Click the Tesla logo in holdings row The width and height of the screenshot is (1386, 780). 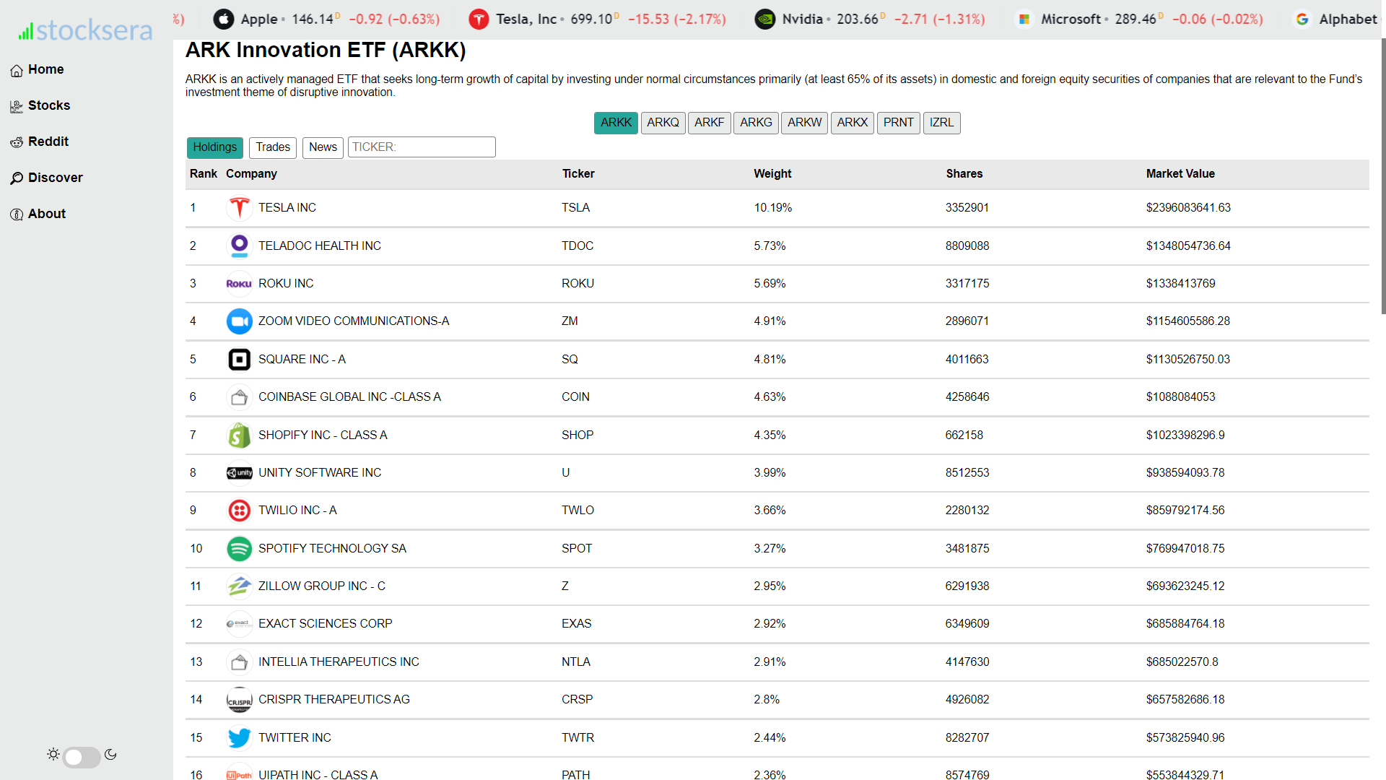click(x=239, y=208)
